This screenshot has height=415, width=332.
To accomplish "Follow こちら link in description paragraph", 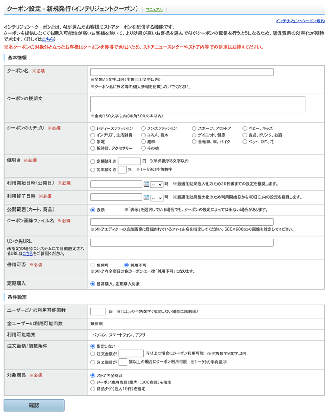I will [x=48, y=39].
